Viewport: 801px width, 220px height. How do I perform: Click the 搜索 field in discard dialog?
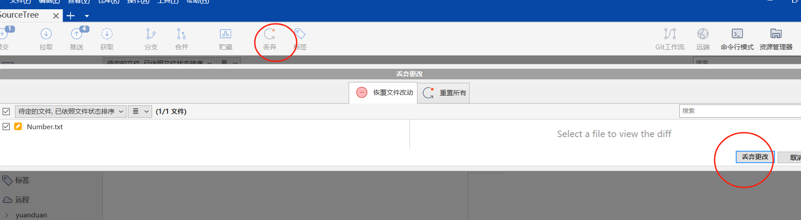[x=740, y=111]
